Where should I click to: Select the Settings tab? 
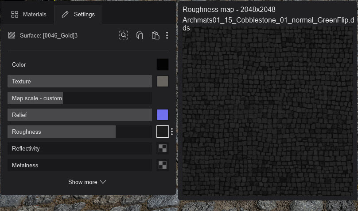[78, 14]
